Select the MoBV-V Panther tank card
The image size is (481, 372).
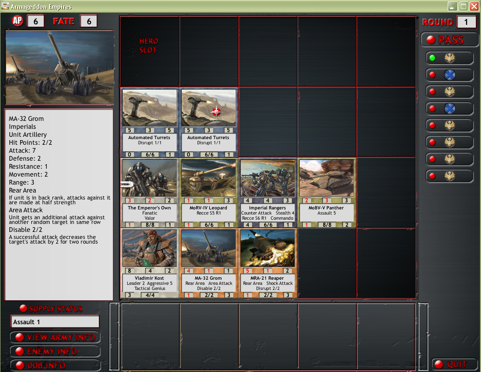click(x=326, y=193)
